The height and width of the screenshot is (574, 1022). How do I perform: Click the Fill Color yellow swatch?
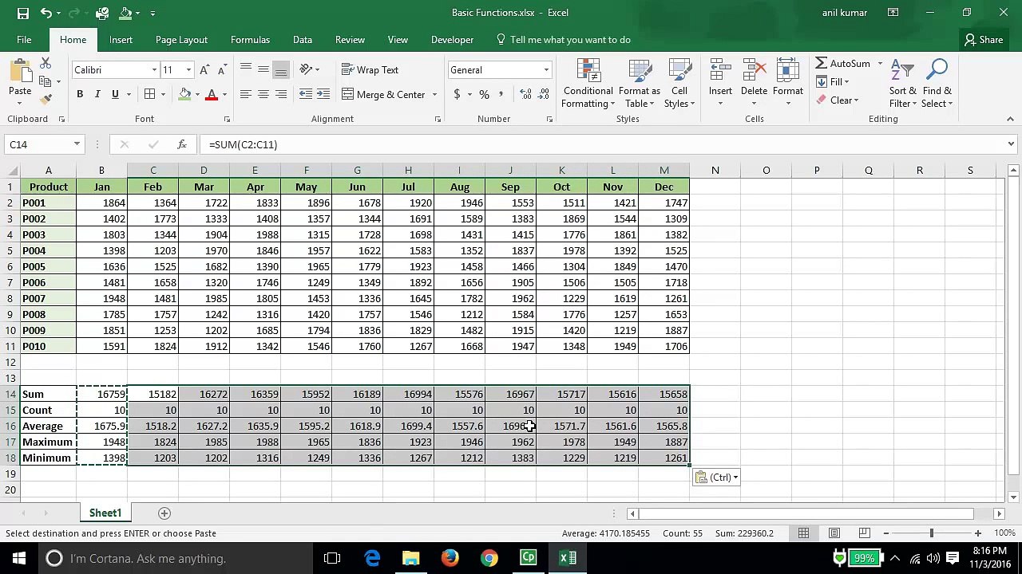click(185, 94)
